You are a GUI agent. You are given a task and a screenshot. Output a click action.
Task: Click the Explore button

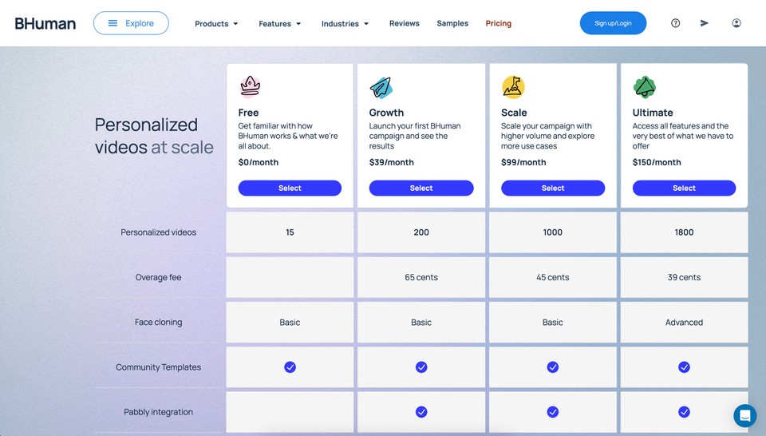(x=131, y=23)
